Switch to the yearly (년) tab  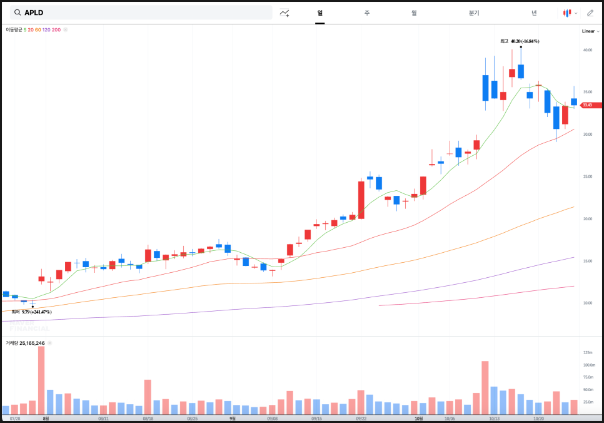534,13
